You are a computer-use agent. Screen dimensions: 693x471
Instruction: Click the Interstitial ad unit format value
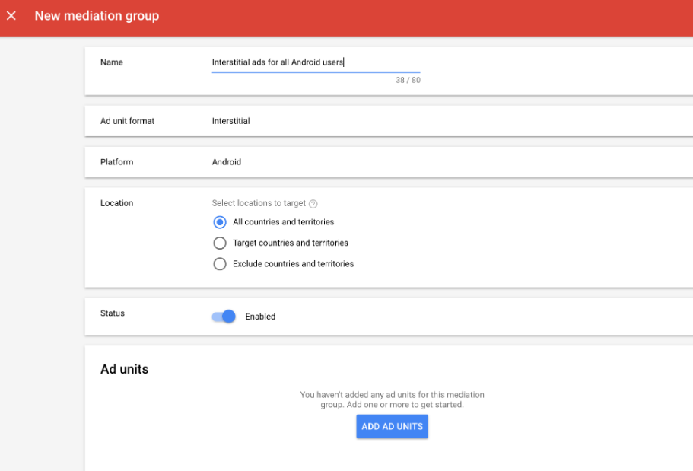230,121
